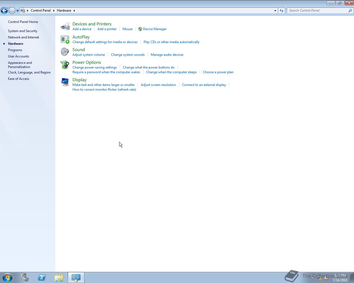Viewport: 354px width, 283px height.
Task: Click Play CDs or other media automatically
Action: point(171,42)
